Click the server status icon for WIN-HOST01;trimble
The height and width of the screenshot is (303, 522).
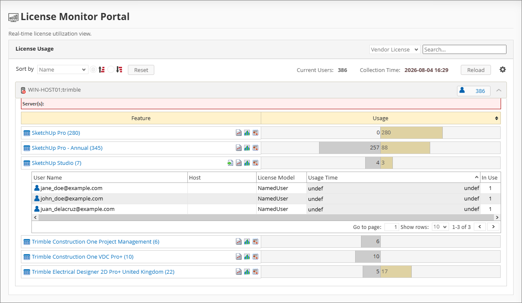coord(23,90)
